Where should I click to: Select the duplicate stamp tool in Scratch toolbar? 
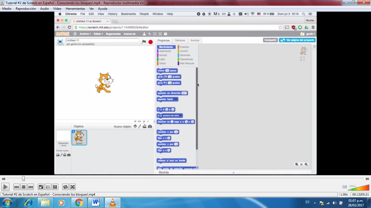tap(144, 34)
